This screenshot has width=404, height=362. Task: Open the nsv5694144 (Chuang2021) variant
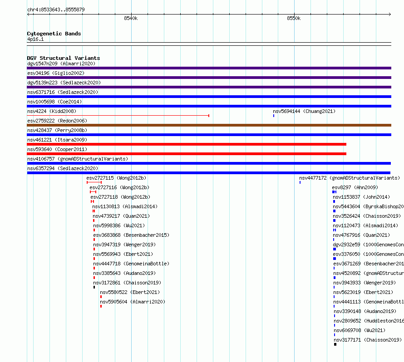(304, 111)
